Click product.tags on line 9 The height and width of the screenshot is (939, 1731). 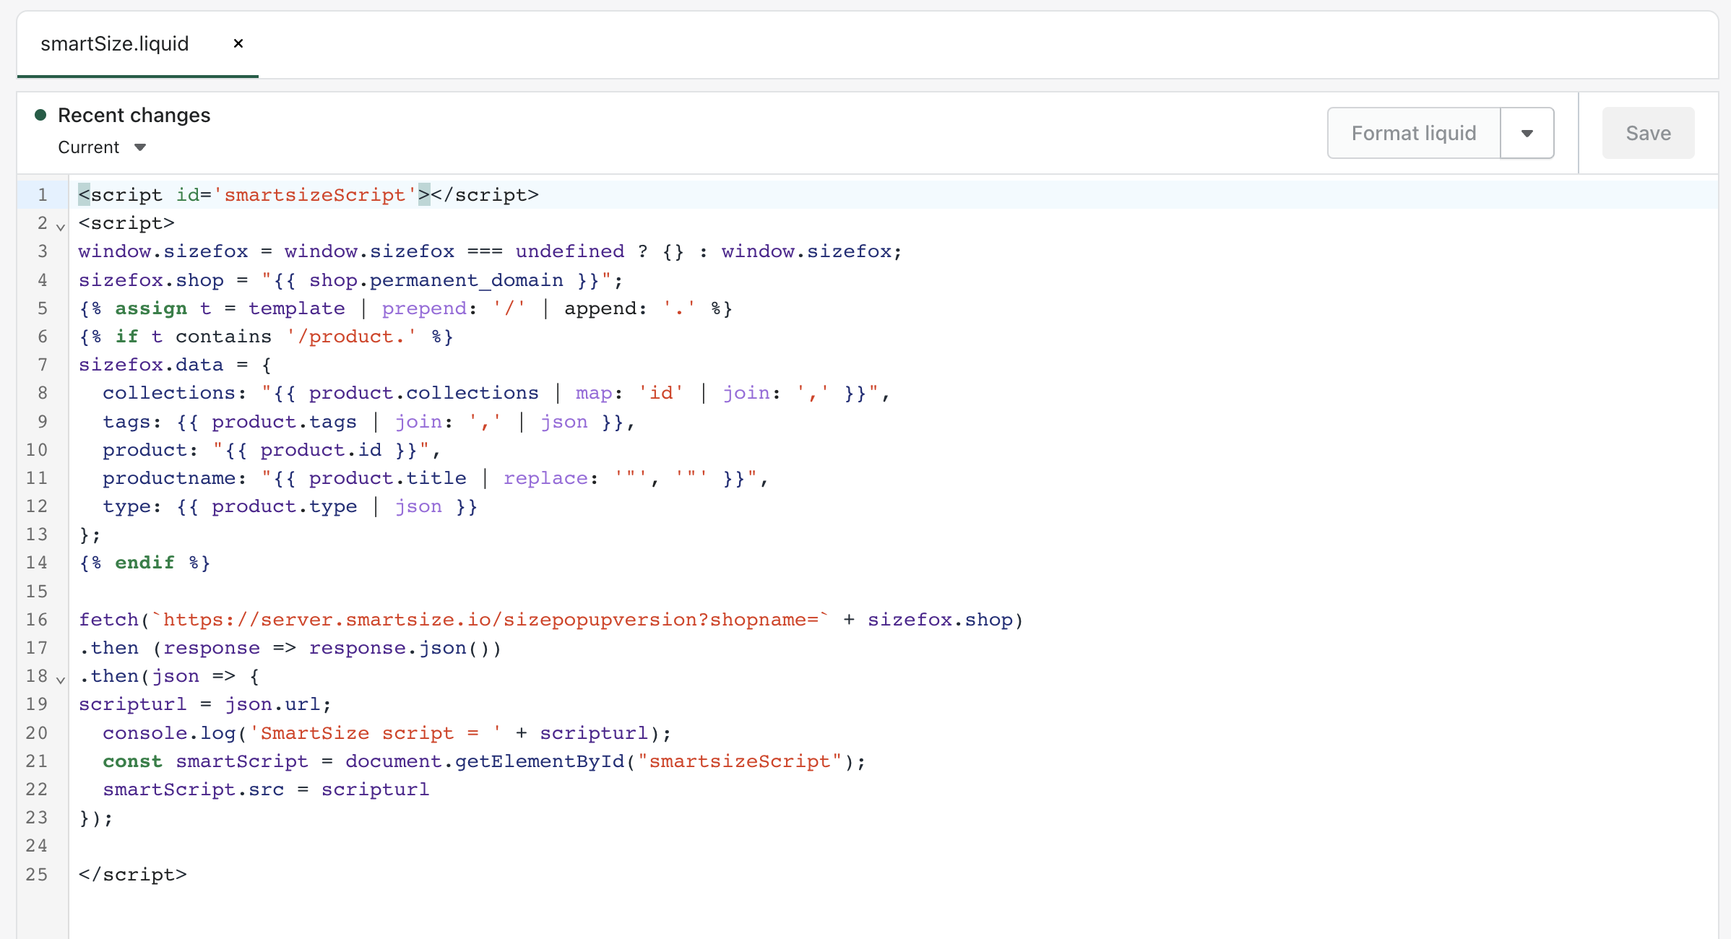pos(284,422)
